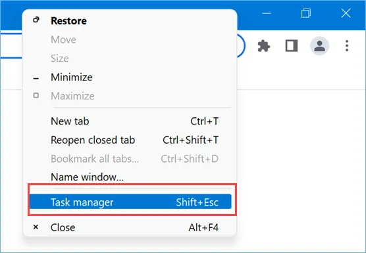Screen dimensions: 366x253
Task: Click the X icon beside Close
Action: point(36,227)
